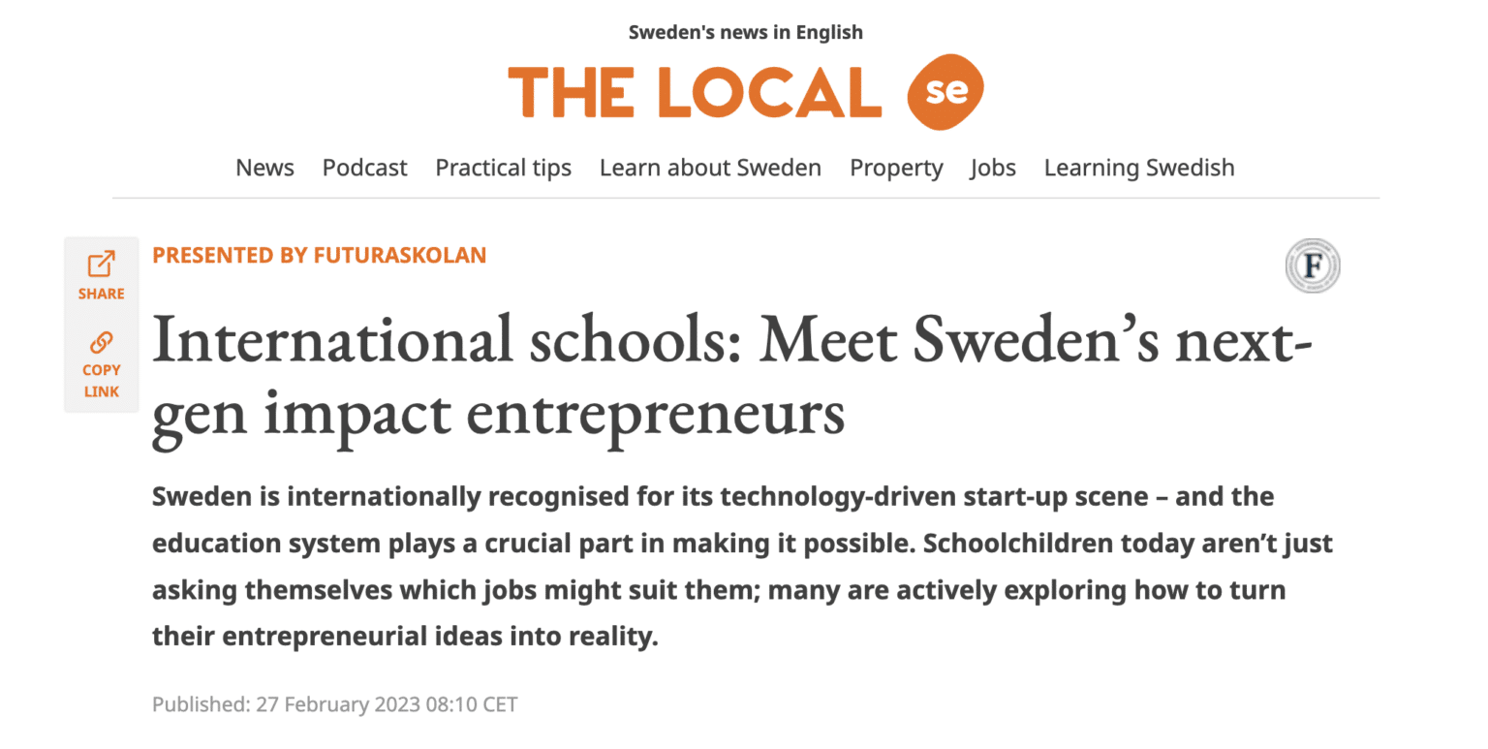Open the round Futuraskolan sponsor logo
Image resolution: width=1488 pixels, height=749 pixels.
[1312, 265]
